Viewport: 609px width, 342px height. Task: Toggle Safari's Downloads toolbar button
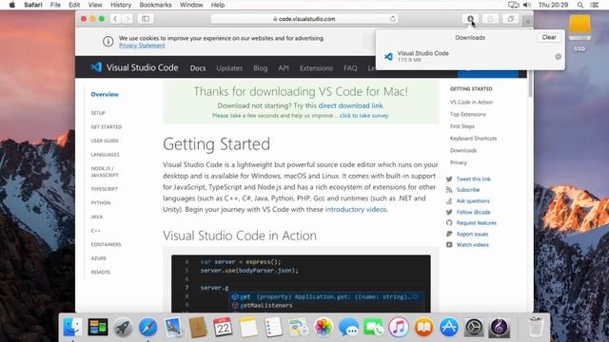(470, 19)
